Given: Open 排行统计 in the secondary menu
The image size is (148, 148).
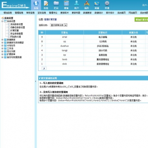Looking at the screenshot, I should tap(110, 13).
